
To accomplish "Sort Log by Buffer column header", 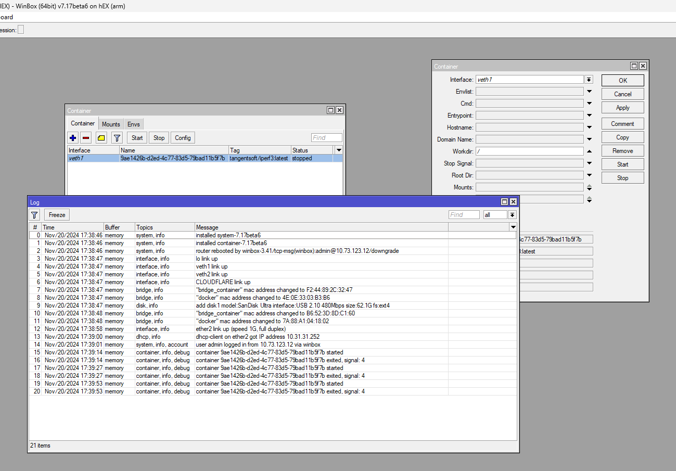I will click(x=120, y=227).
